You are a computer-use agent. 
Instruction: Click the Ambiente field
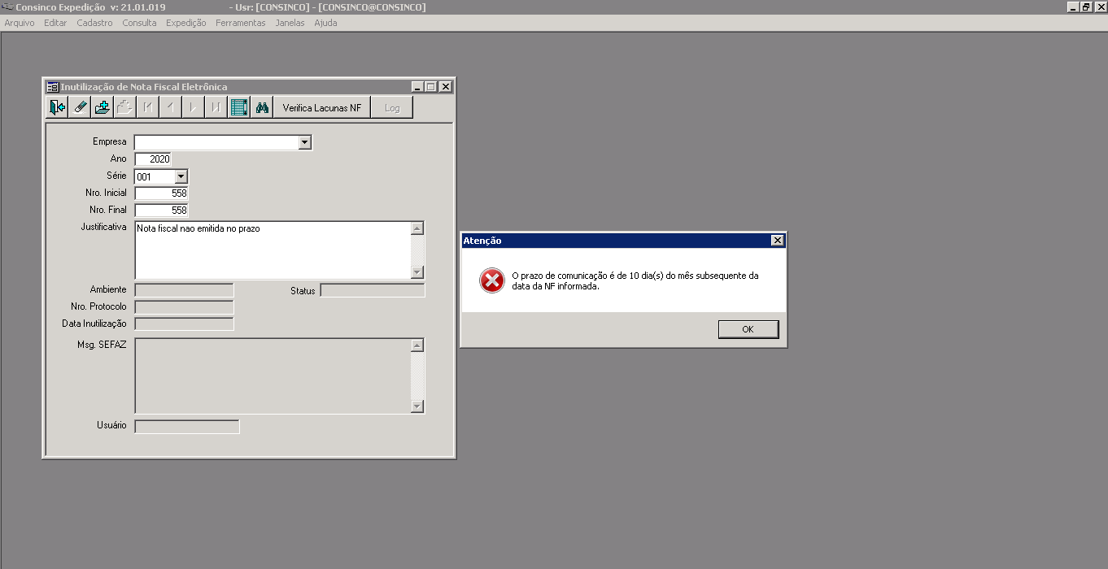(184, 290)
